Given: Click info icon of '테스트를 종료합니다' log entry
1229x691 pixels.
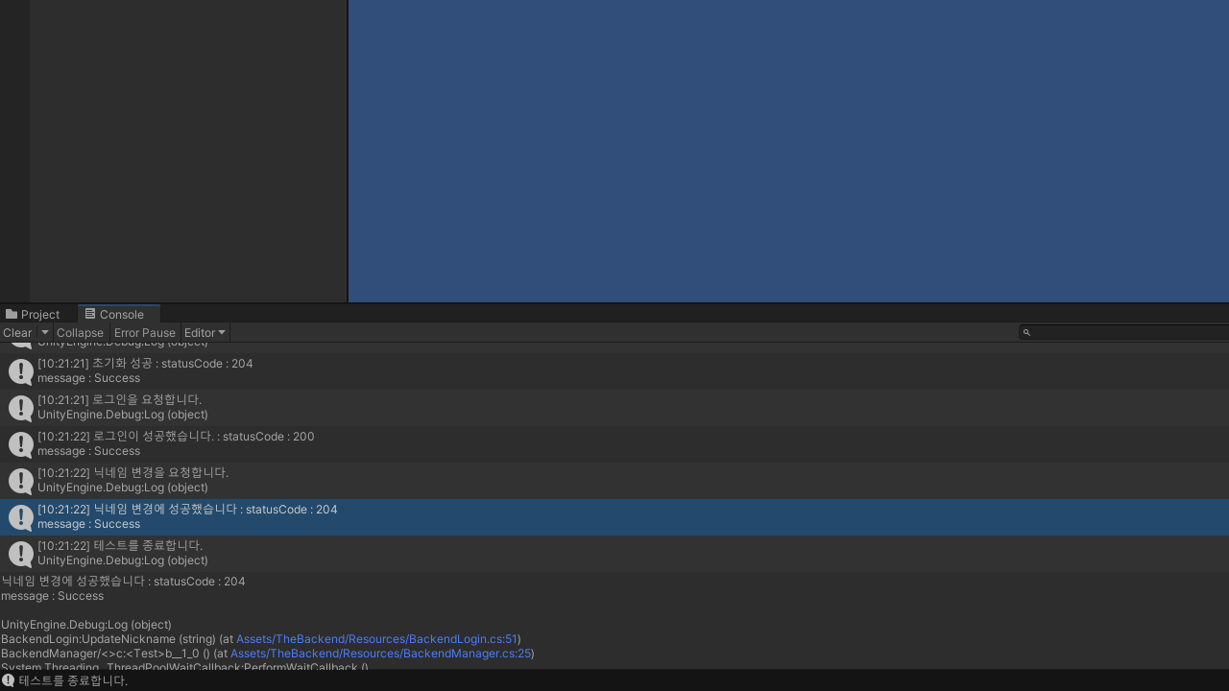Looking at the screenshot, I should tap(20, 554).
